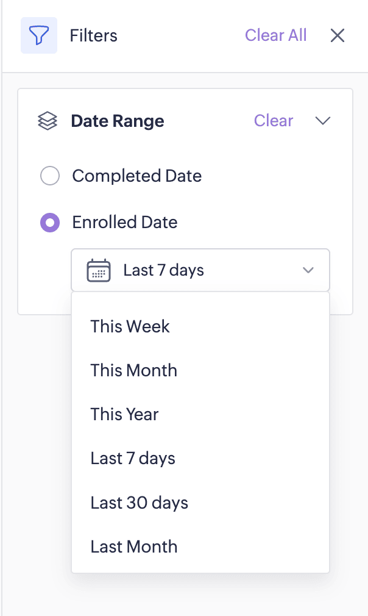368x616 pixels.
Task: Click the Date Range stacked layers icon
Action: tap(48, 121)
